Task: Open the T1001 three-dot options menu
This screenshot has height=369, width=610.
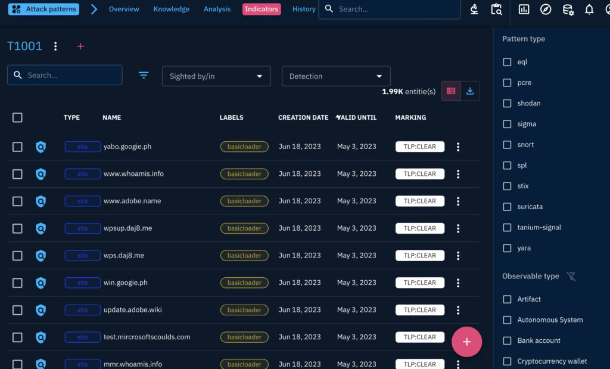Action: (55, 46)
